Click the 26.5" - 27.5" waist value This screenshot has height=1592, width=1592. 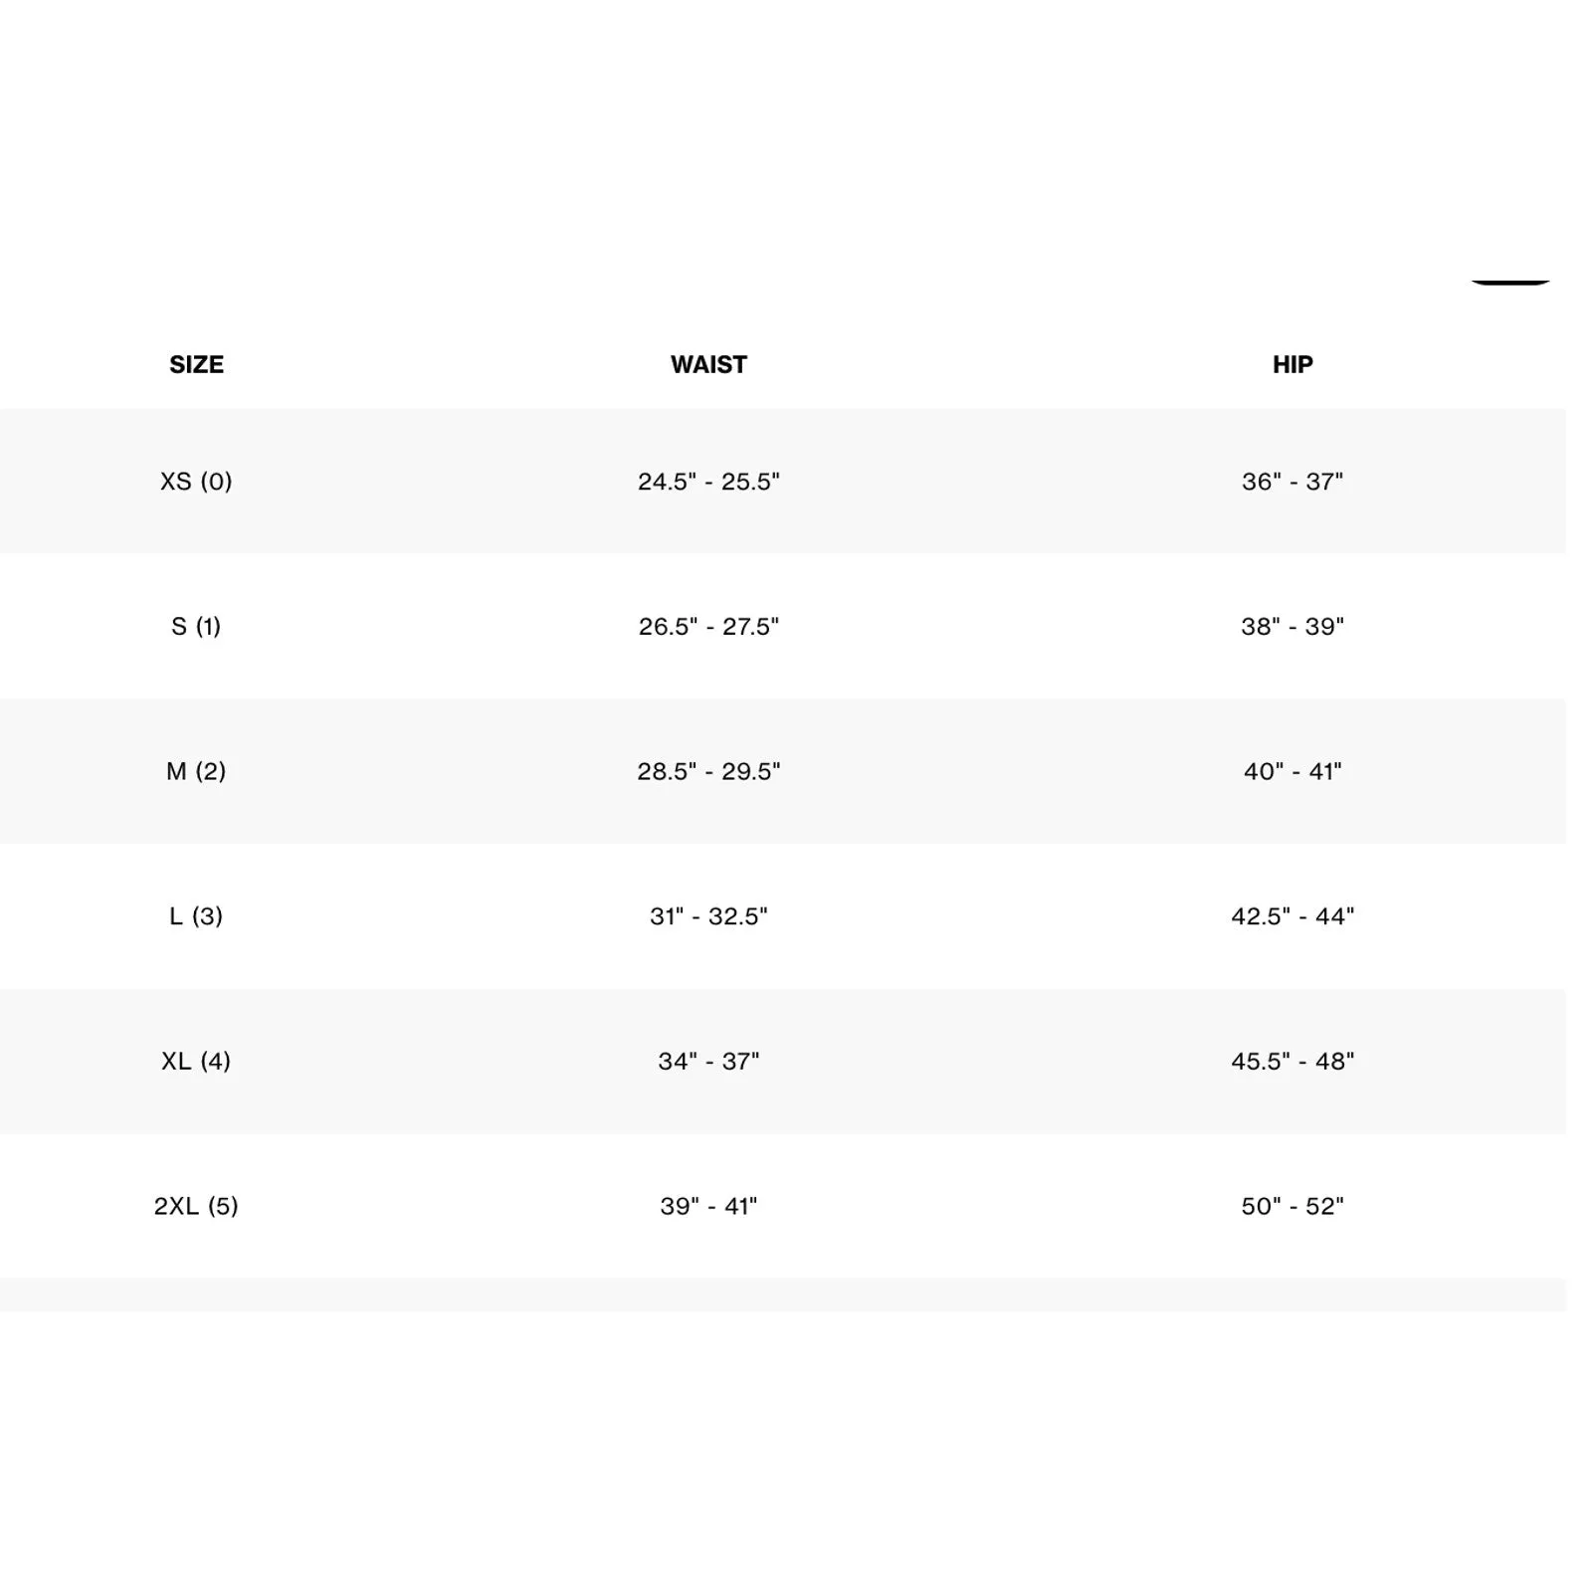pyautogui.click(x=708, y=627)
